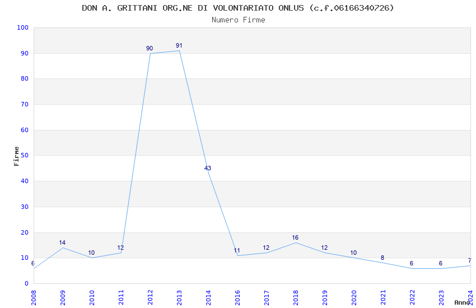Click the y-axis tick label 80
Viewport: 476px width, 308px height.
(x=24, y=78)
